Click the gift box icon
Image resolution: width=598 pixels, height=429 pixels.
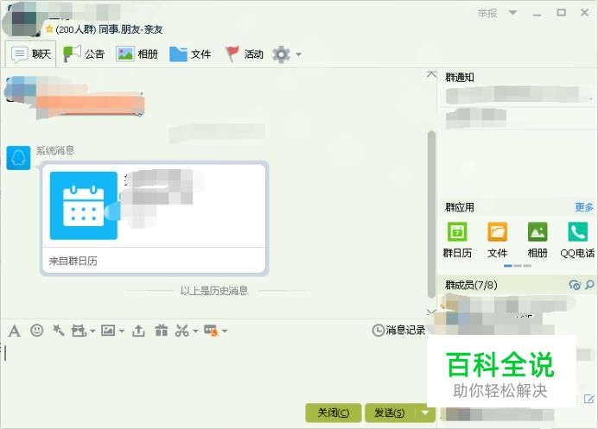(x=162, y=331)
